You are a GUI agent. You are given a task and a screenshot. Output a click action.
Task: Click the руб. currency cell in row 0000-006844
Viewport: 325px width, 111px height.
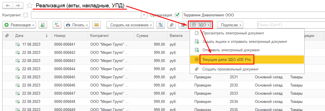[x=173, y=69]
